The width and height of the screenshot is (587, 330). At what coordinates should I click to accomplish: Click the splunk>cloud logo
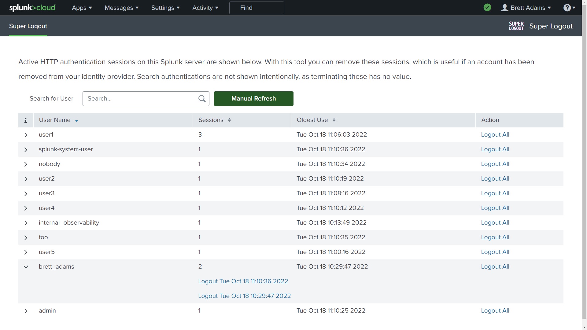click(x=32, y=8)
